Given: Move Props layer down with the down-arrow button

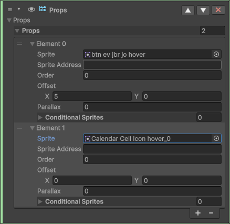Looking at the screenshot, I should tap(203, 10).
